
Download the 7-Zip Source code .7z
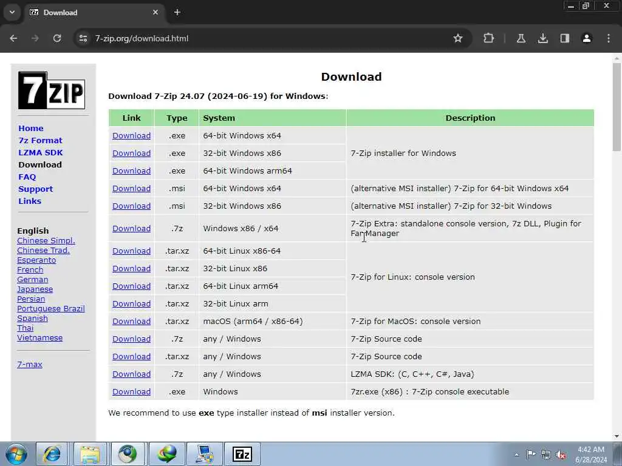(x=131, y=339)
